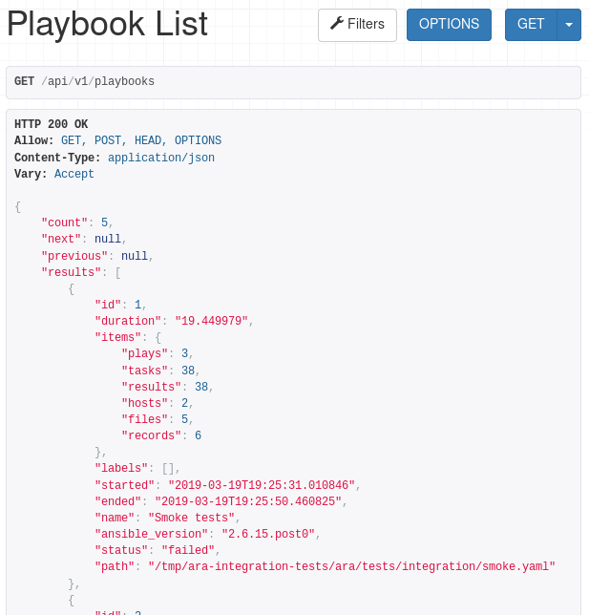Click the "count" key in the response
The image size is (589, 615).
67,223
